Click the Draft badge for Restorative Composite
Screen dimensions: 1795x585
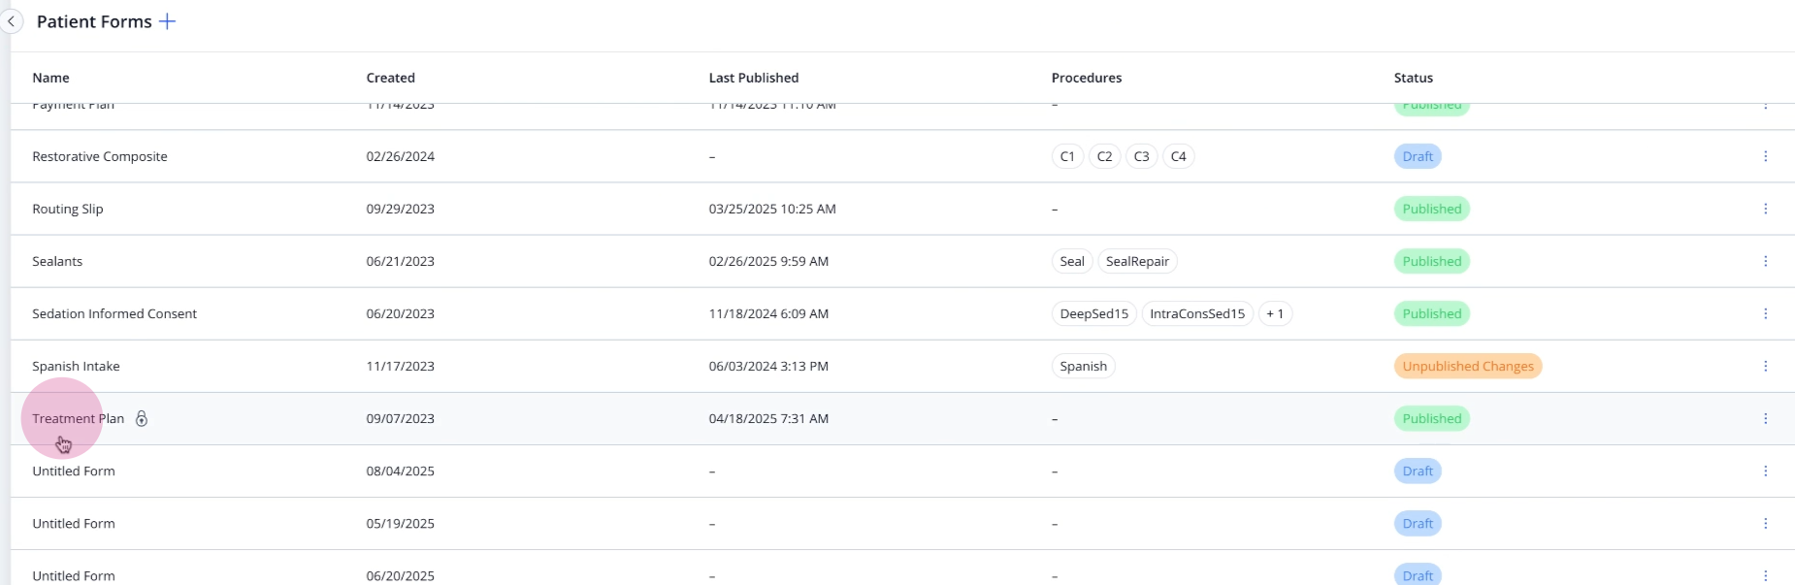pos(1418,156)
